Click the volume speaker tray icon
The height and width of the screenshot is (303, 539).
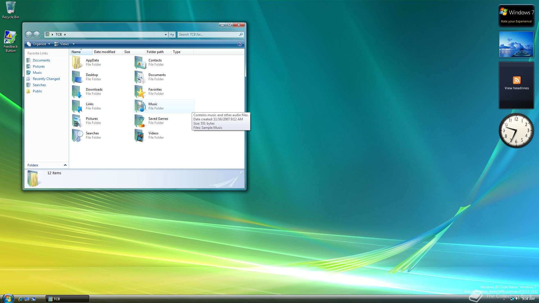[517, 299]
